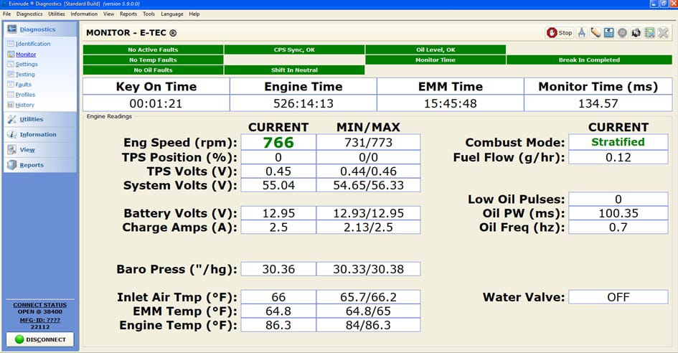Click the Break In Completed indicator
Image resolution: width=678 pixels, height=353 pixels.
click(589, 60)
